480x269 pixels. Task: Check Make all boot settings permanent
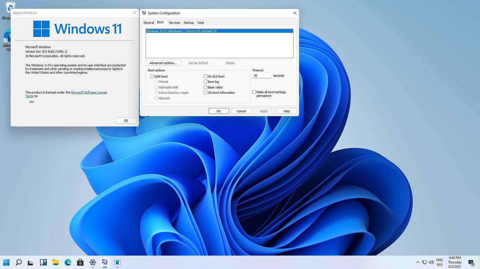254,92
